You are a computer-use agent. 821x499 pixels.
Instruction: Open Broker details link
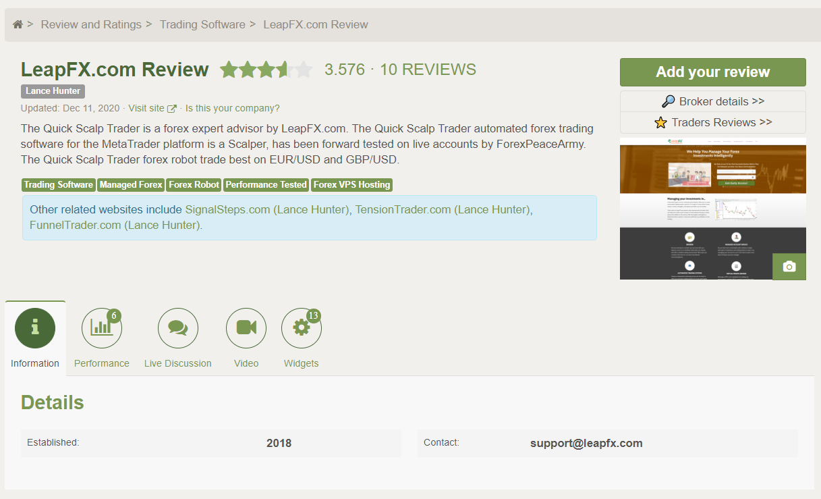click(712, 101)
